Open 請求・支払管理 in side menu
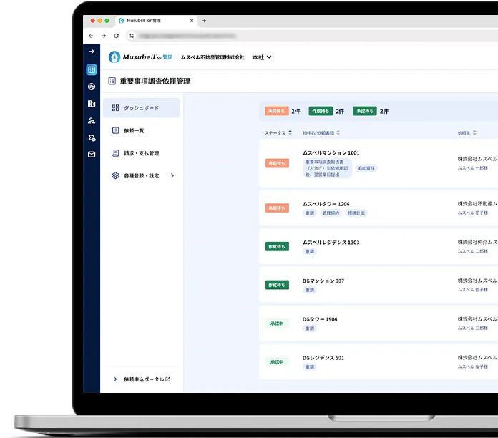Viewport: 498px width, 438px height. pyautogui.click(x=142, y=153)
